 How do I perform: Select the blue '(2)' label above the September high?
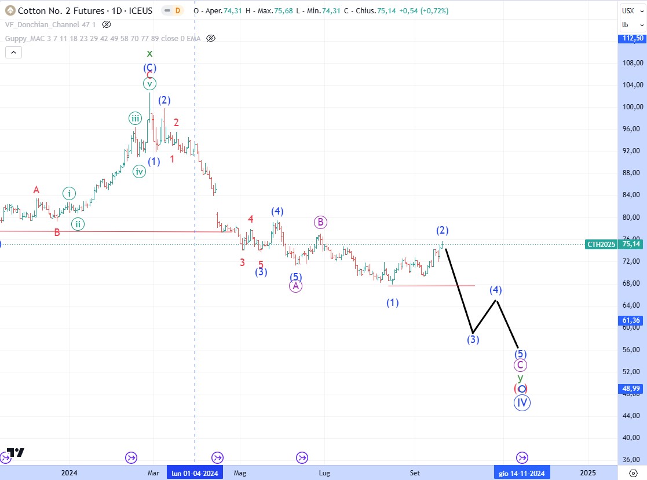[x=443, y=230]
